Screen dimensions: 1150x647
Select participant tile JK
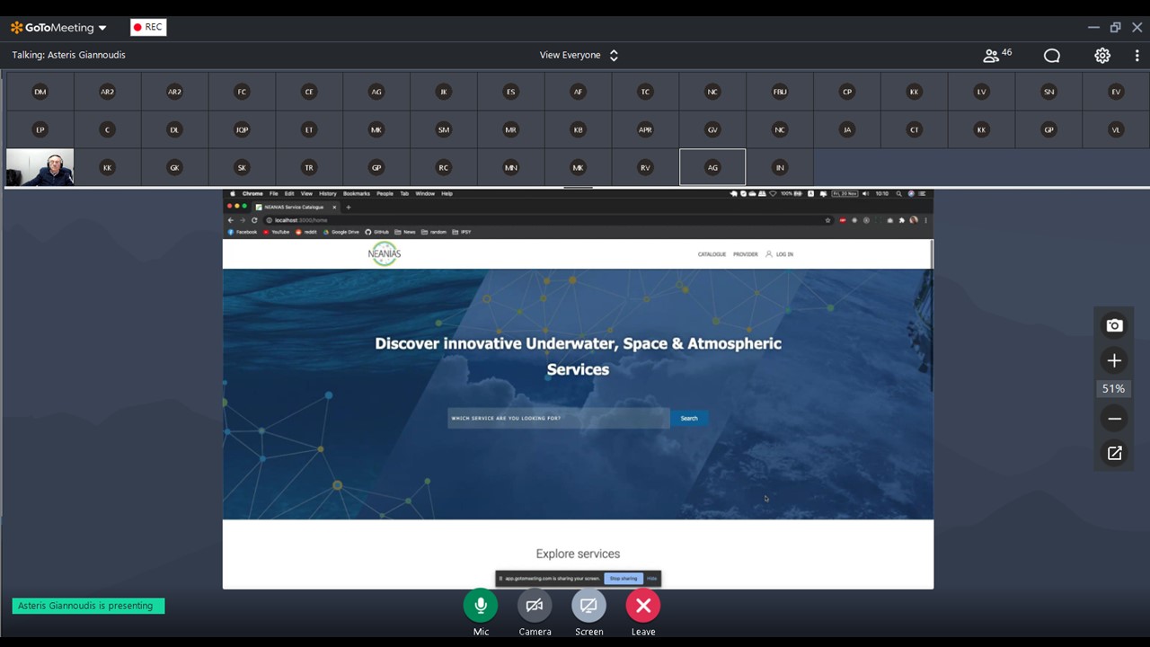(444, 92)
